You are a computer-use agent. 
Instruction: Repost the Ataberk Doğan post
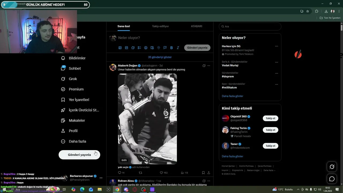click(140, 173)
